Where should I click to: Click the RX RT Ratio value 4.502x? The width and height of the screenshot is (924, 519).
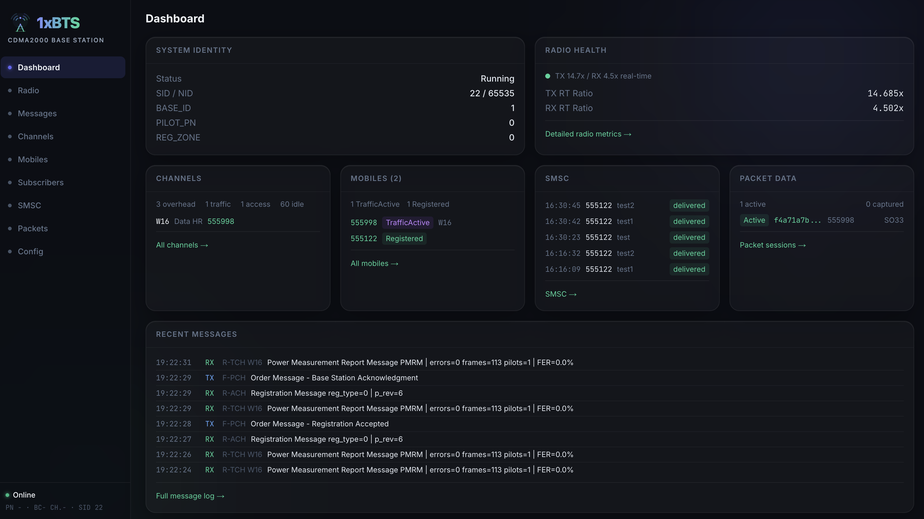click(x=888, y=108)
